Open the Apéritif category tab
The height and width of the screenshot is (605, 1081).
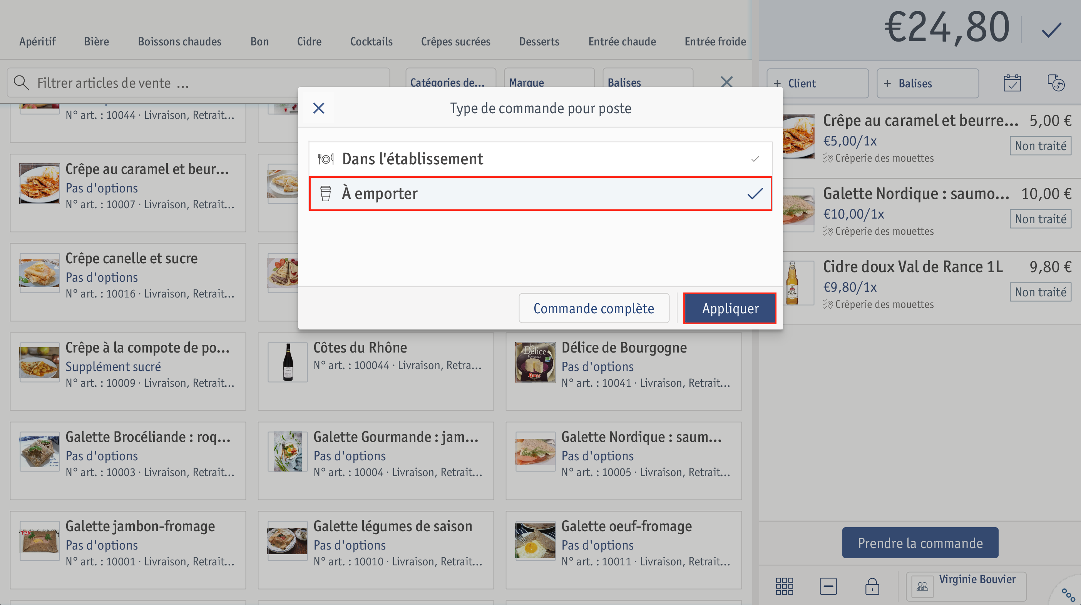(37, 42)
